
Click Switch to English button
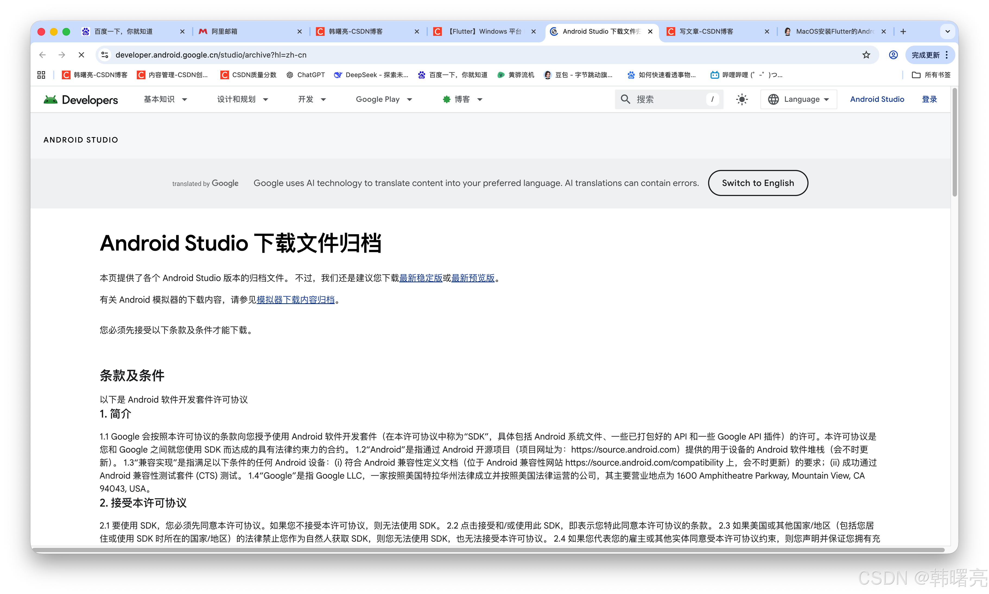(758, 183)
